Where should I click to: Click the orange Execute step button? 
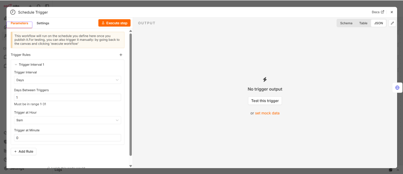click(115, 23)
